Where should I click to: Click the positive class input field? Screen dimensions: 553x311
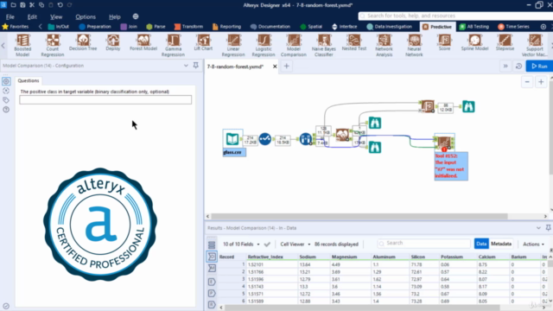(105, 100)
